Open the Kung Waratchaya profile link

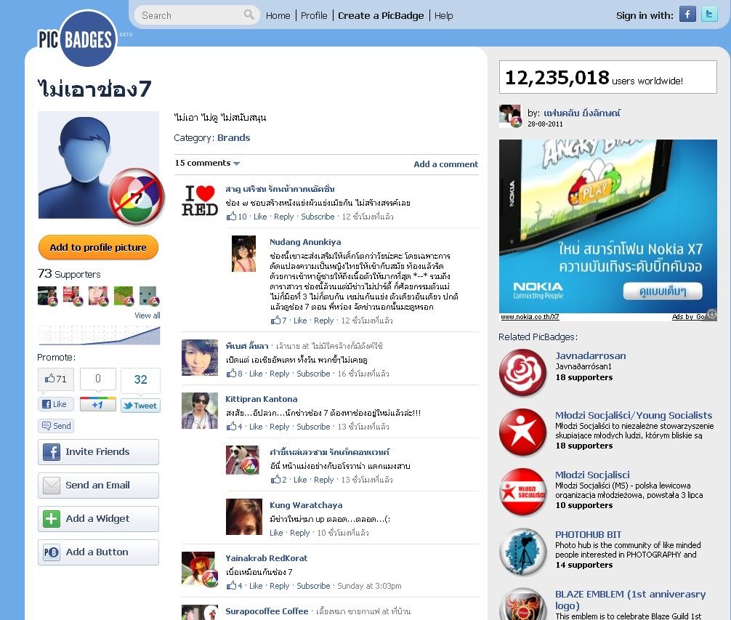coord(307,505)
